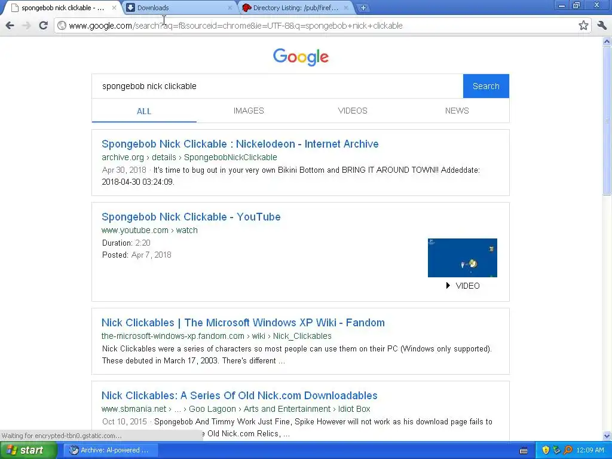The height and width of the screenshot is (459, 612).
Task: Click the 'Oct 10, 2015' date text
Action: [124, 421]
